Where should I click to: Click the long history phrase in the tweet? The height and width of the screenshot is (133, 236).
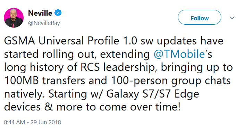pos(34,68)
